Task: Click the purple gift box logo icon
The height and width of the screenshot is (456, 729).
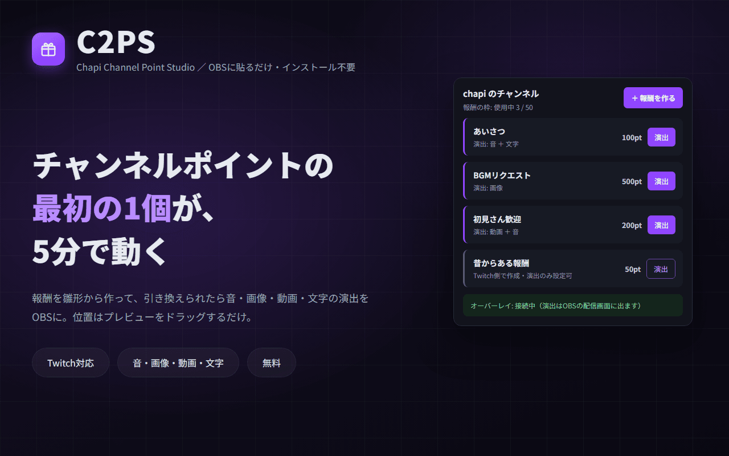Action: [48, 49]
